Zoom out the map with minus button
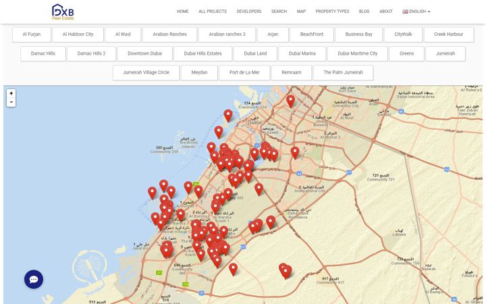Screen dimensions: 486x304 coord(11,102)
